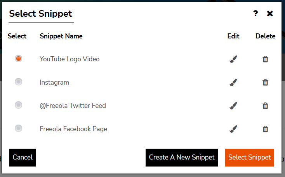This screenshot has height=177, width=285.
Task: Click the Freeola Facebook Page snippet name
Action: click(x=73, y=129)
